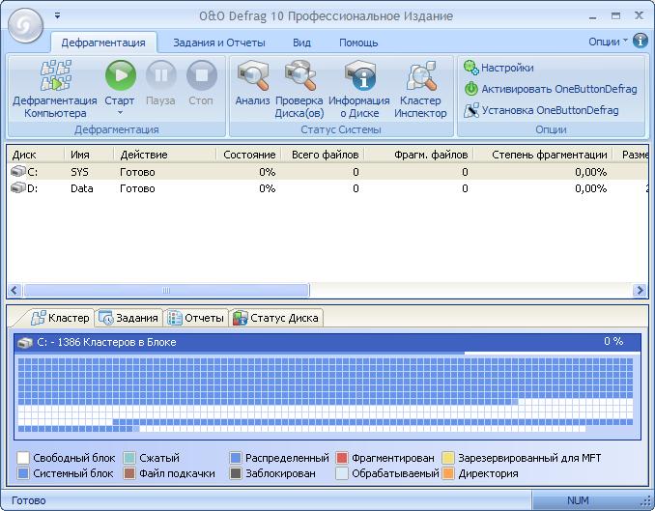Click the Свободный блок legend swatch
Viewport: 655px width, 511px height.
(x=23, y=458)
